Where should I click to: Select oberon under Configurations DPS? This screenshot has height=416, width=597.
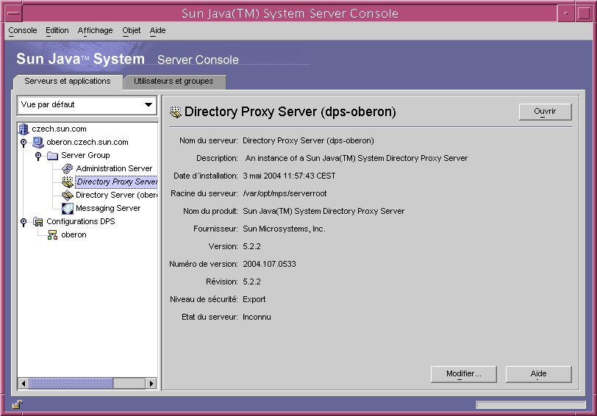click(x=74, y=235)
